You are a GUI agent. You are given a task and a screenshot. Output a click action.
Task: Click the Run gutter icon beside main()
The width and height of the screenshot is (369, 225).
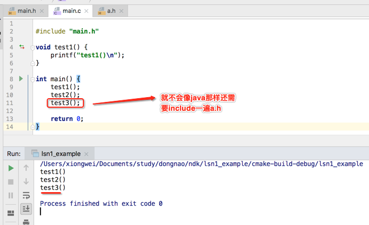coord(21,79)
